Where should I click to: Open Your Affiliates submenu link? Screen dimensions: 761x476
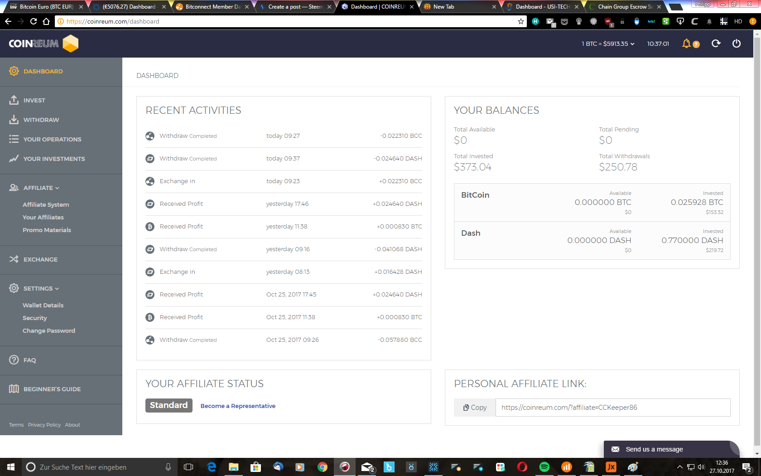pyautogui.click(x=43, y=217)
